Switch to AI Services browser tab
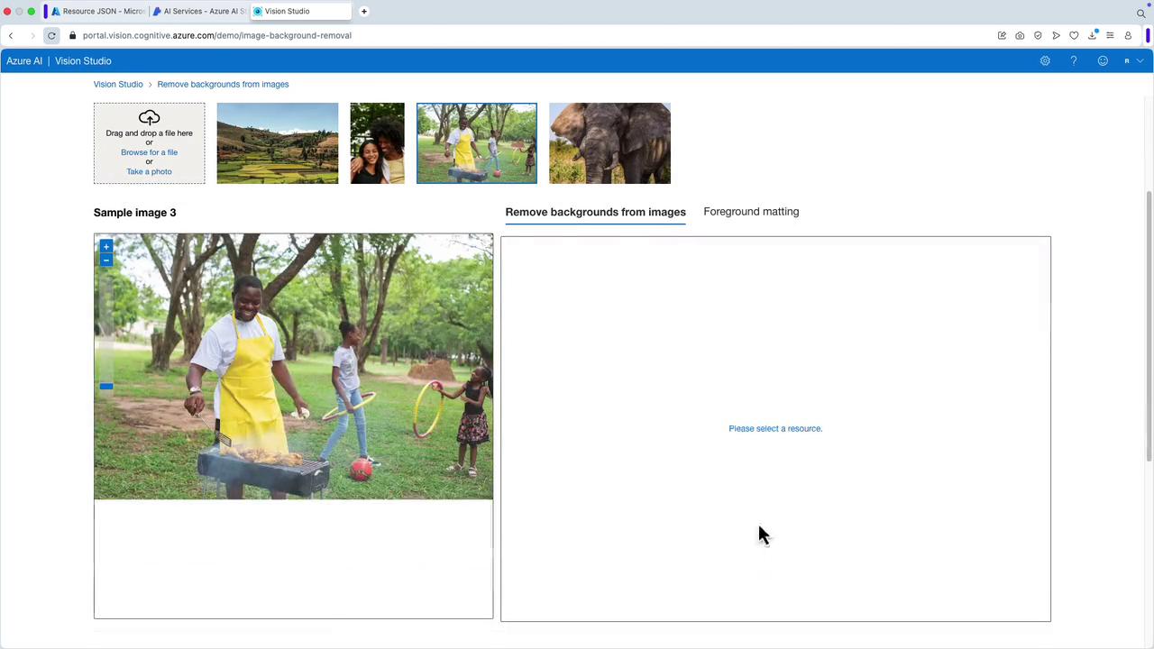The height and width of the screenshot is (649, 1154). [x=199, y=12]
